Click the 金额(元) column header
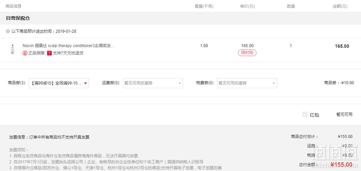 click(x=340, y=6)
